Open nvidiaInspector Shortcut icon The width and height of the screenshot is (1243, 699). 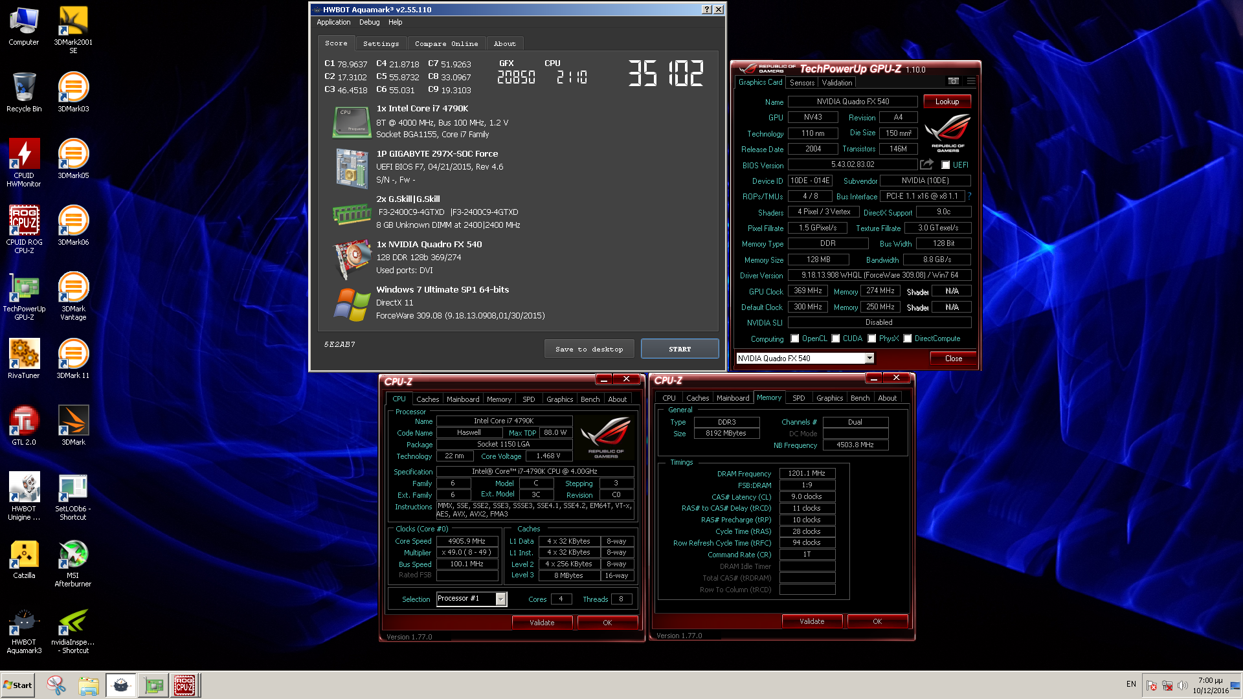point(73,630)
